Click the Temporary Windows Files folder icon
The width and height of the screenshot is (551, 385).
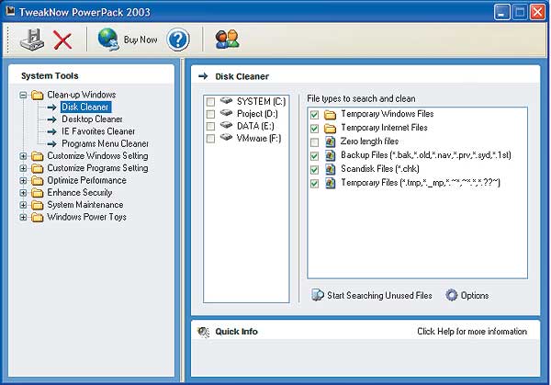pyautogui.click(x=330, y=115)
